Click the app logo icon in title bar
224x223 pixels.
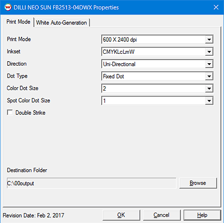point(8,7)
